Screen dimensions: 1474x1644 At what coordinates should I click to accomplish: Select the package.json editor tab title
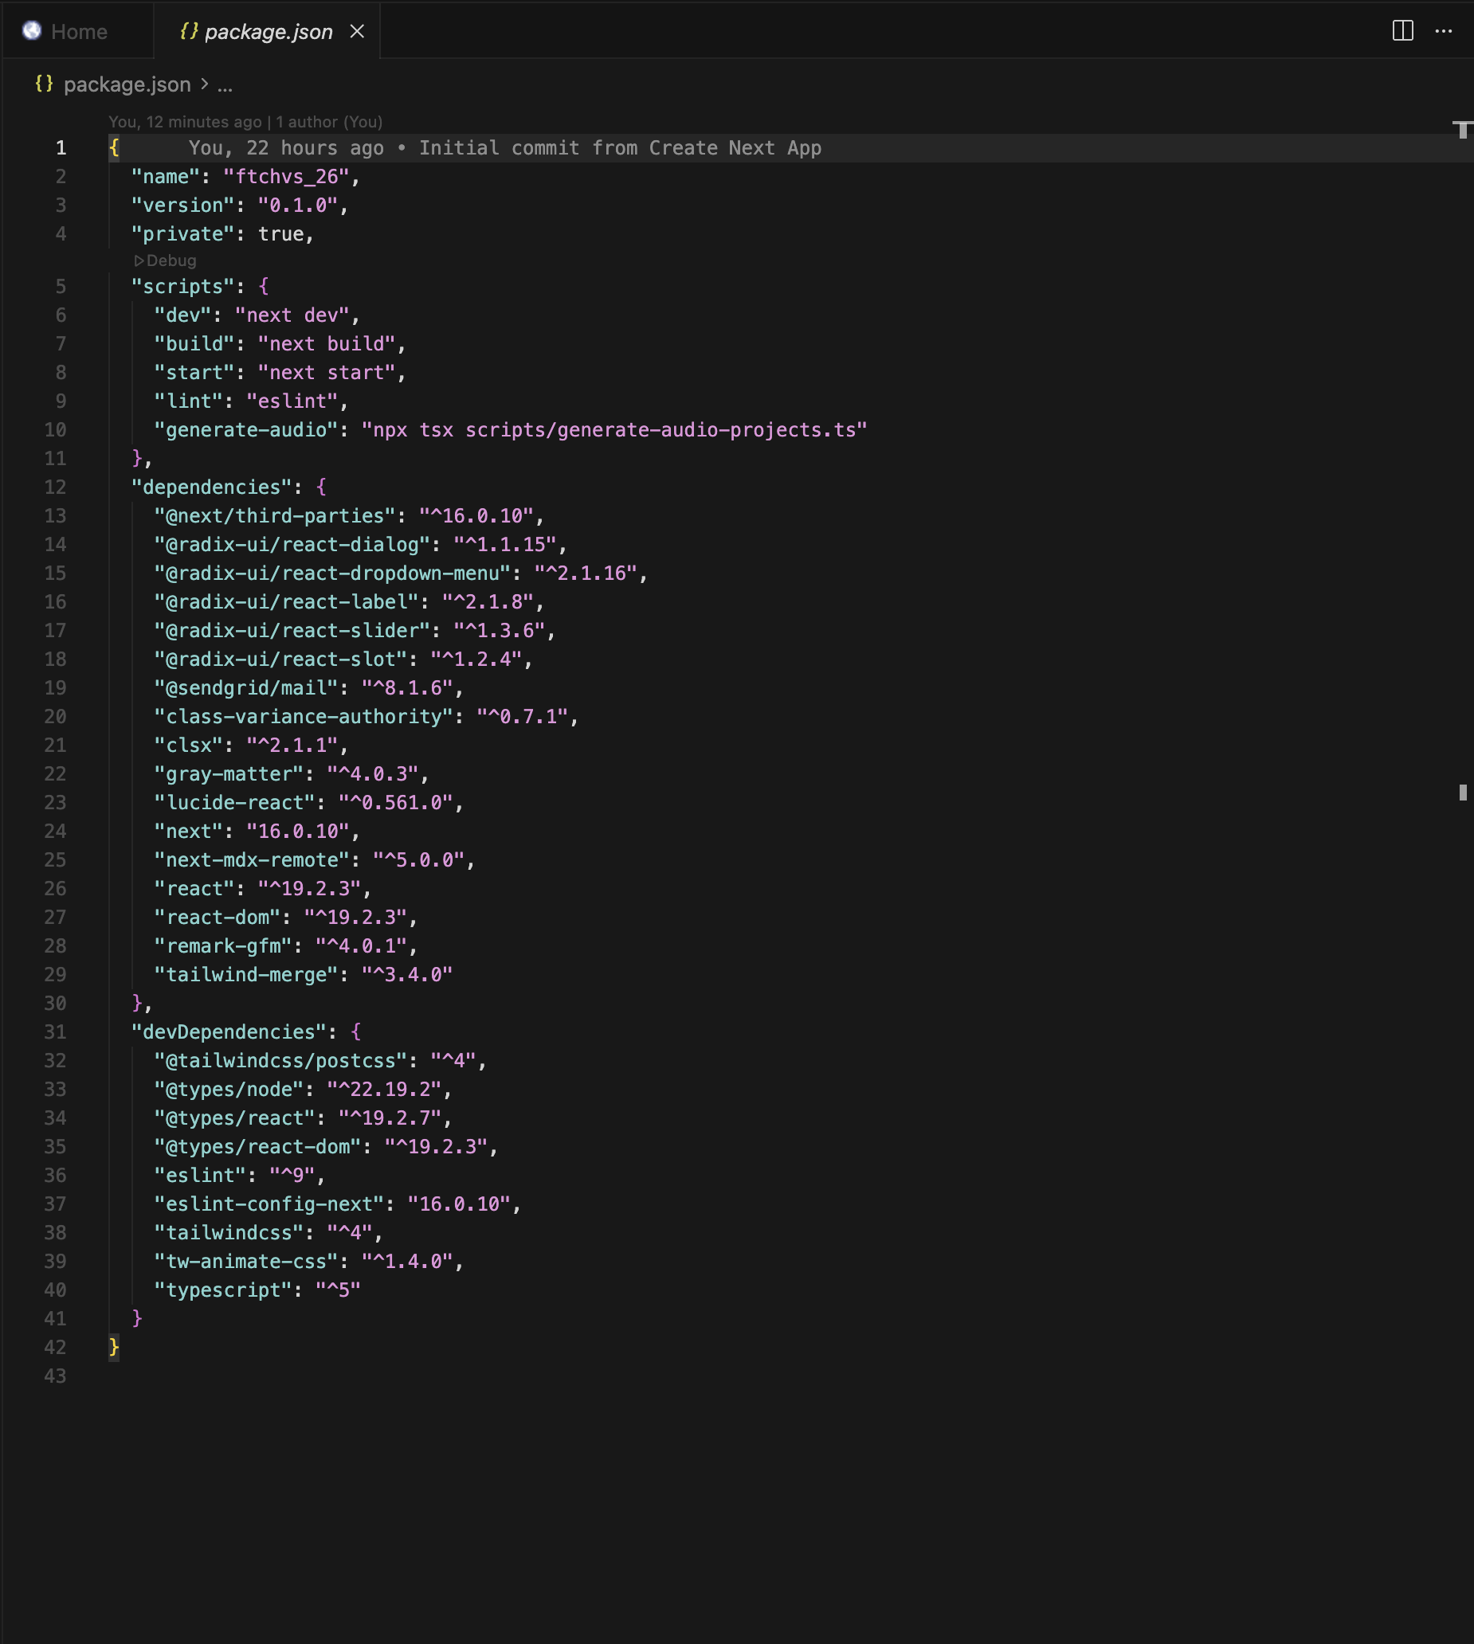click(x=268, y=32)
